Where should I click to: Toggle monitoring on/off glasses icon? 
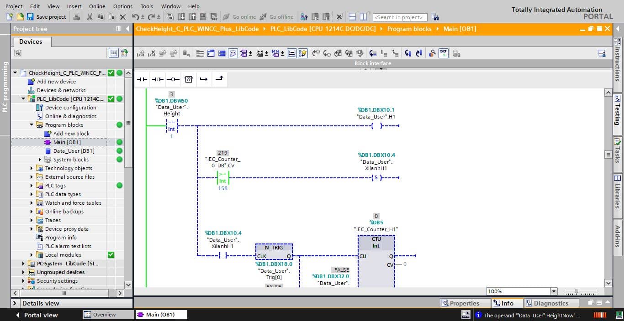tap(444, 53)
